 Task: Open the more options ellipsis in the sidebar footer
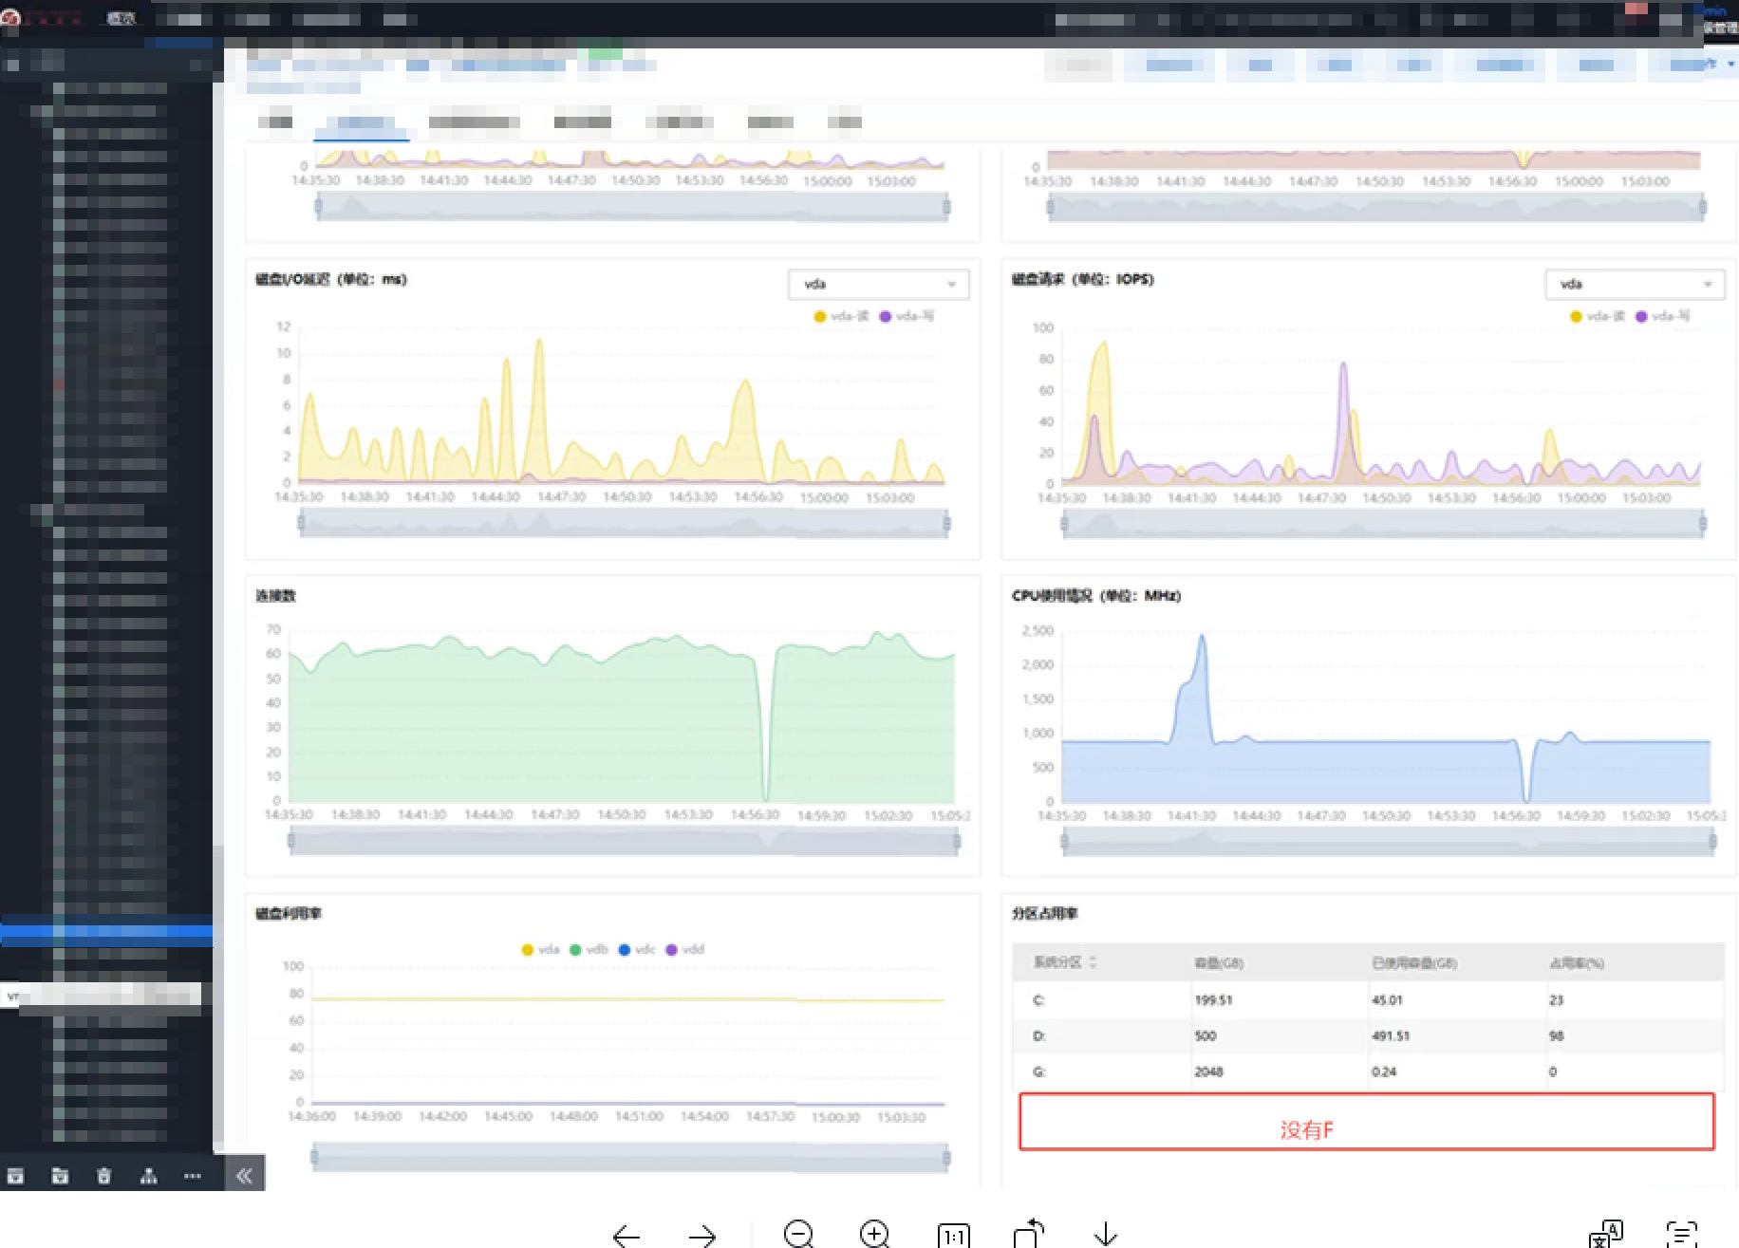[x=193, y=1176]
